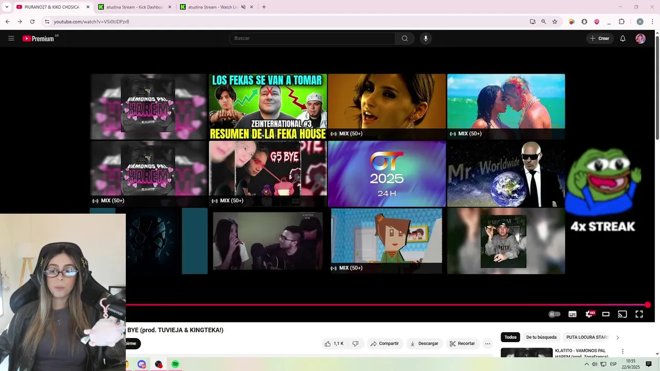
Task: Open the YouTube hamburger guide menu
Action: (x=11, y=38)
